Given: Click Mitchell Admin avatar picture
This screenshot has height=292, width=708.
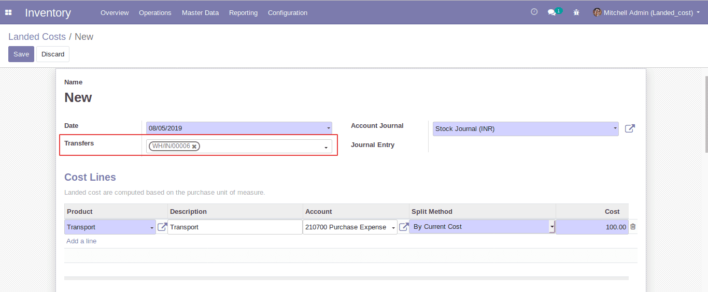Looking at the screenshot, I should (597, 12).
